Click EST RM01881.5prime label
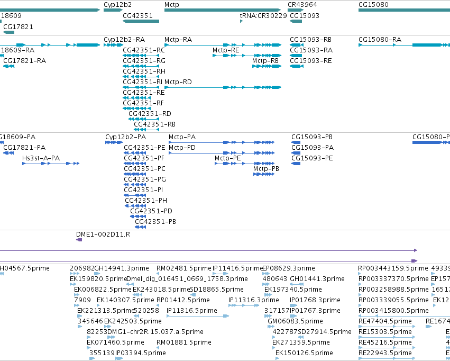 [183, 342]
